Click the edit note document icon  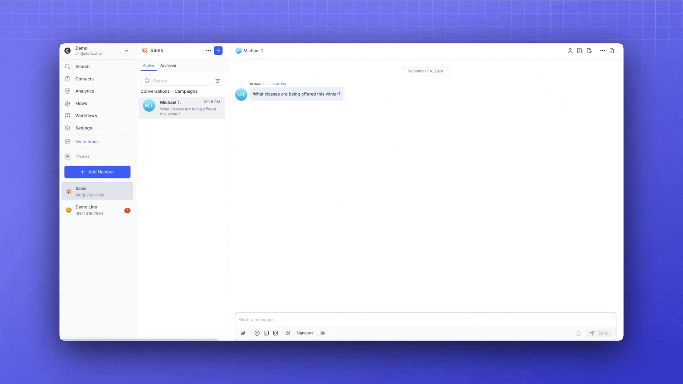589,51
